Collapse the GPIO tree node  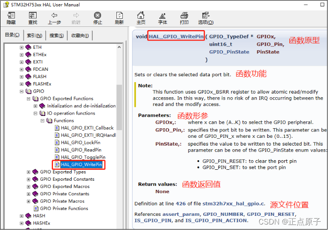coord(21,91)
